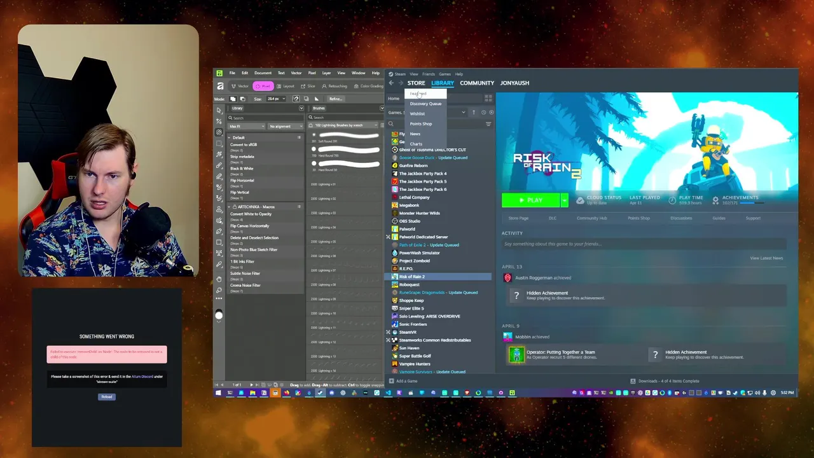This screenshot has width=814, height=458.
Task: Click the Reload button on the error panel
Action: [107, 397]
